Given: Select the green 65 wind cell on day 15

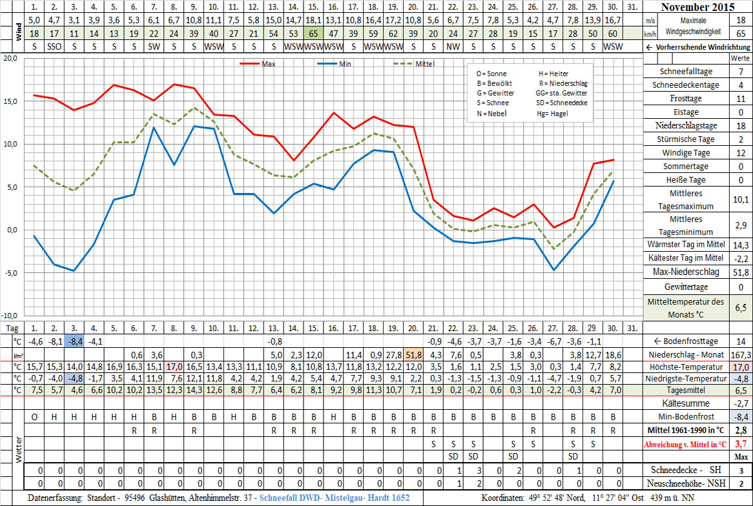Looking at the screenshot, I should click(x=313, y=34).
